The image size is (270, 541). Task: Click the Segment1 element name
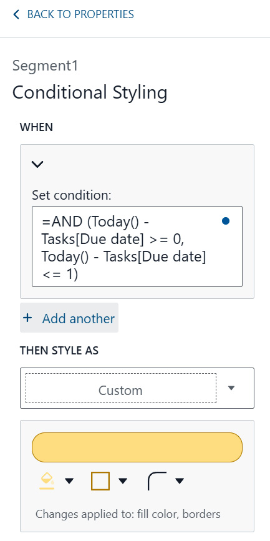tap(45, 66)
